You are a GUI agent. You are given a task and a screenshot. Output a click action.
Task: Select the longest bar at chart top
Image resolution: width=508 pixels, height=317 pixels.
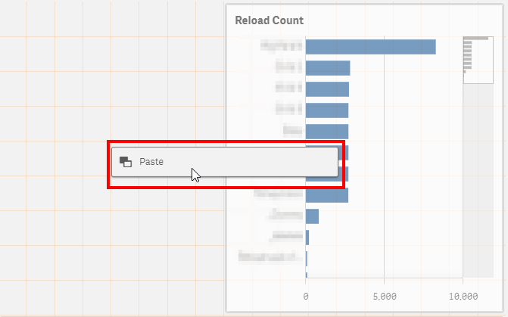point(371,47)
